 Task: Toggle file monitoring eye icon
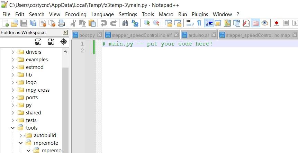(x=264, y=23)
